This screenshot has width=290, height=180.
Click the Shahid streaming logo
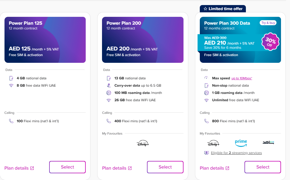[x=268, y=143]
